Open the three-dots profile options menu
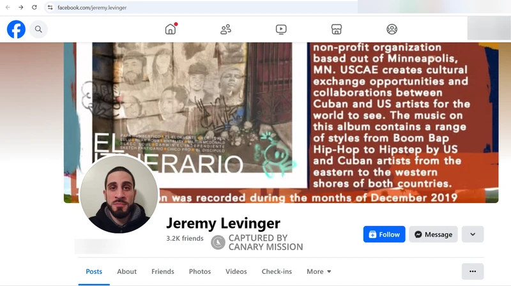Screen dimensions: 511x286 (473, 271)
